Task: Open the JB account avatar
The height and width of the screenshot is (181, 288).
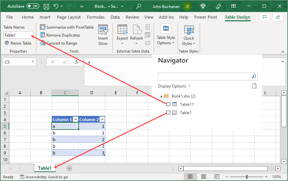Action: point(187,6)
